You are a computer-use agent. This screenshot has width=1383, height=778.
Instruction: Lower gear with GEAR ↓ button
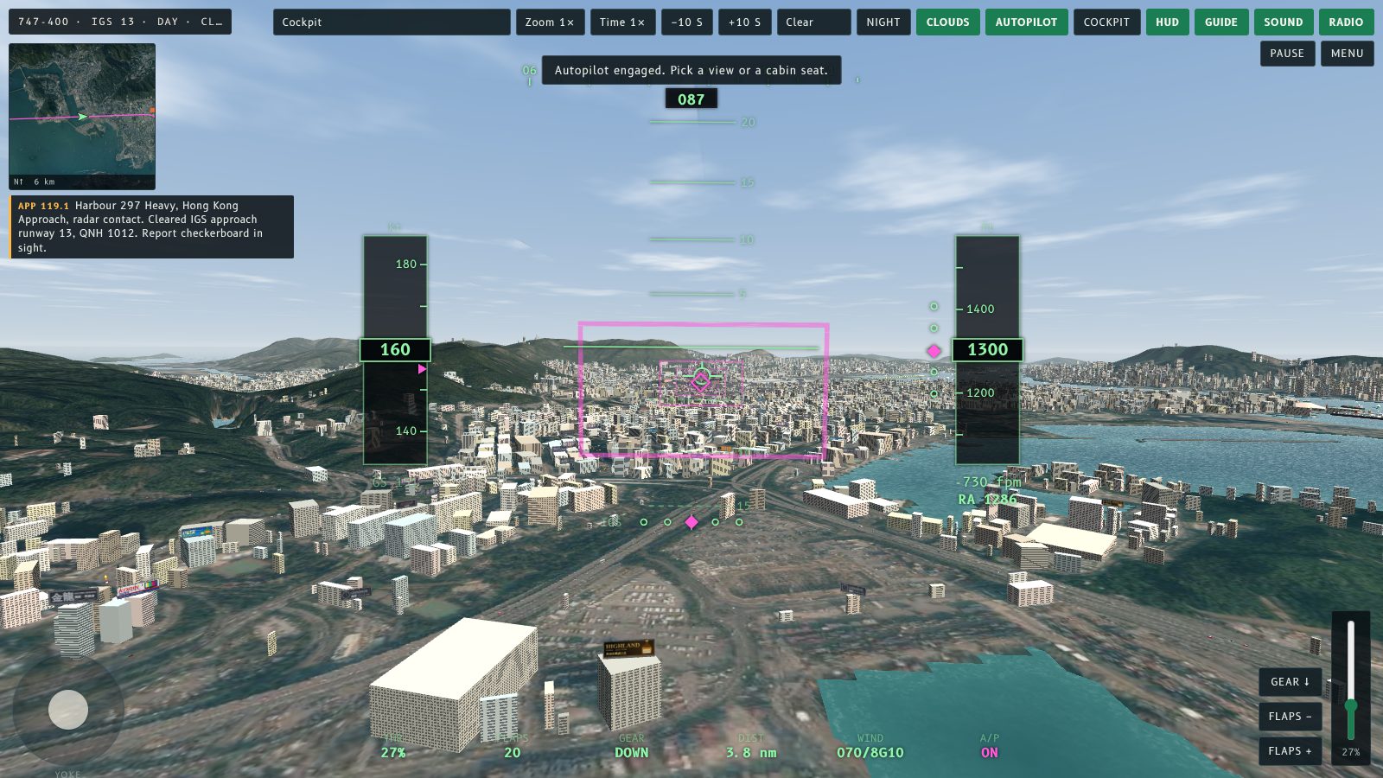(x=1290, y=682)
